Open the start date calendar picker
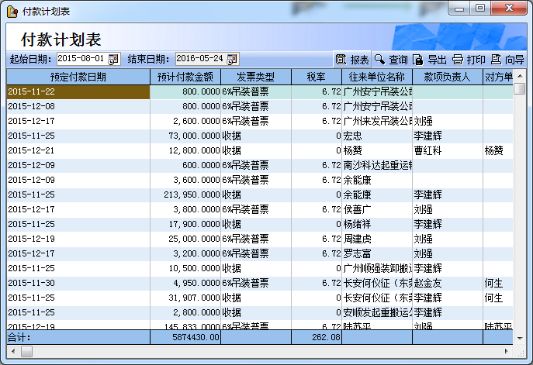533x365 pixels. click(x=114, y=59)
